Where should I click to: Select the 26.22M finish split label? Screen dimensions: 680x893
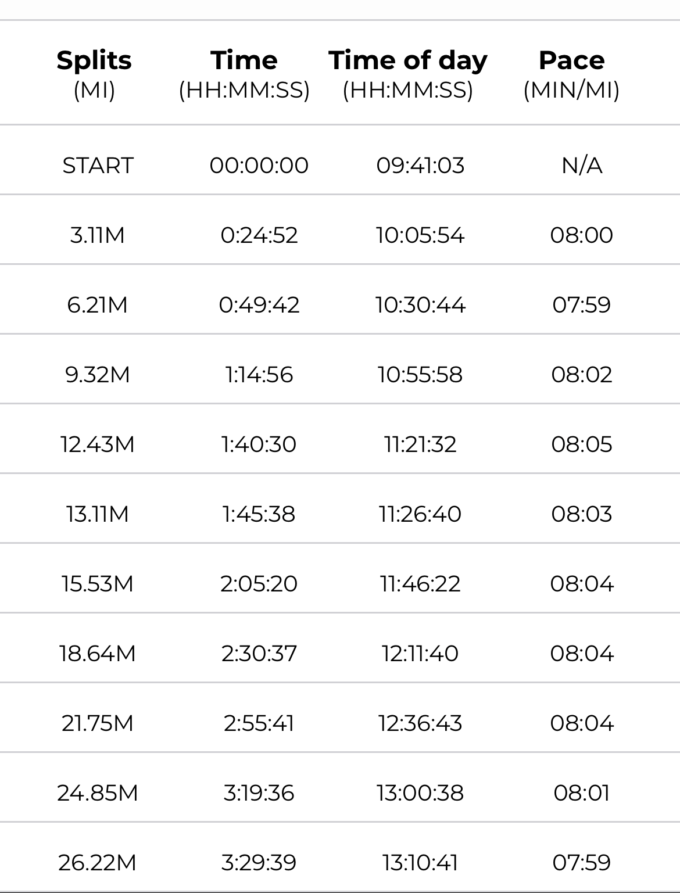(97, 863)
